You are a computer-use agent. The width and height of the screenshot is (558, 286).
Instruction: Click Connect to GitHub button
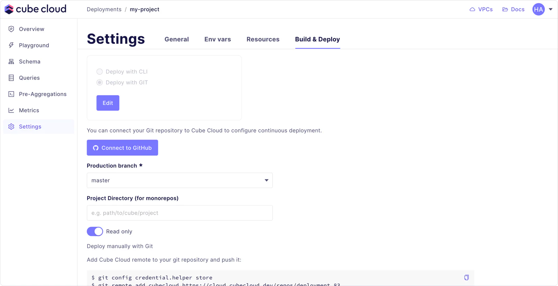[122, 148]
